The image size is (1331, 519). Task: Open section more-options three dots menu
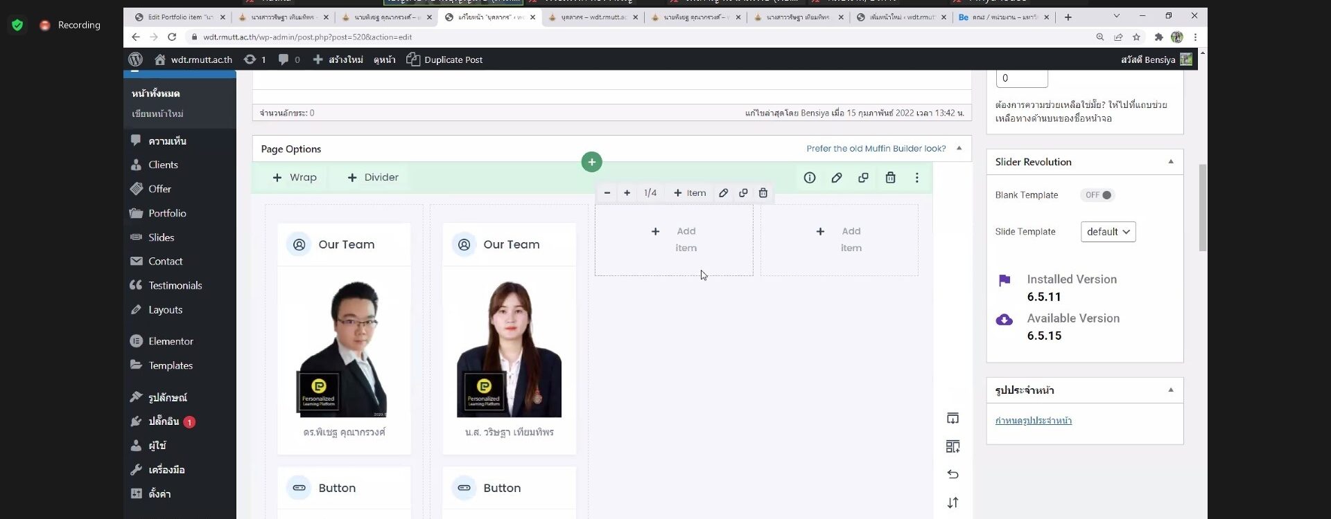coord(916,178)
